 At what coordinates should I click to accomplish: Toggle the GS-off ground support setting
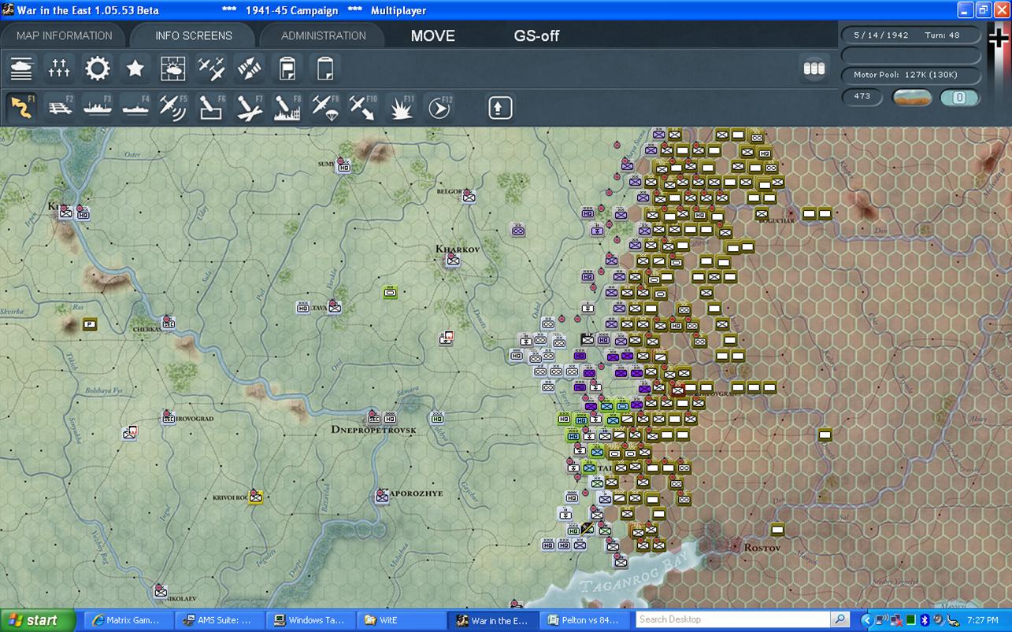[536, 35]
